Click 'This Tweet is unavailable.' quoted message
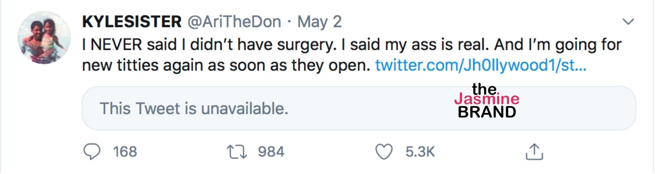This screenshot has height=174, width=655. 194,108
